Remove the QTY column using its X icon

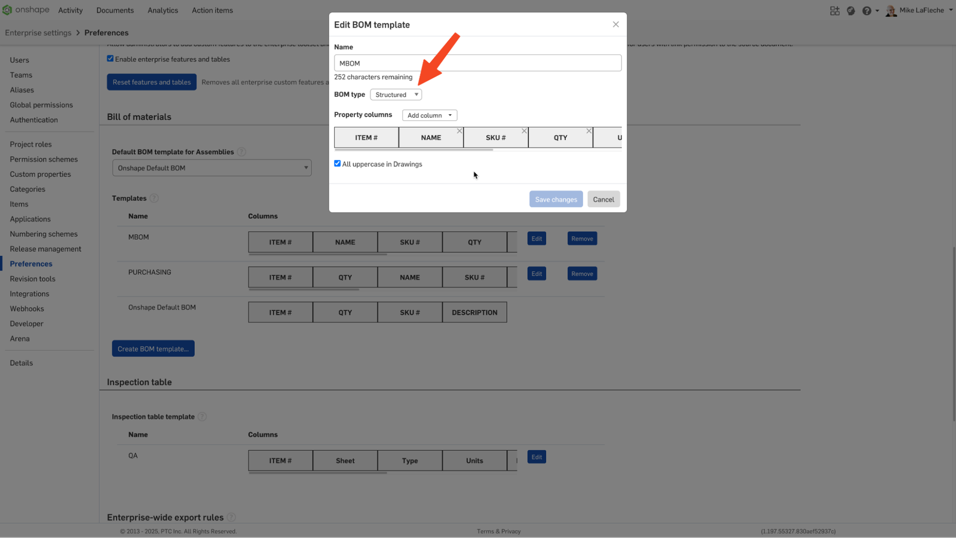(x=589, y=131)
